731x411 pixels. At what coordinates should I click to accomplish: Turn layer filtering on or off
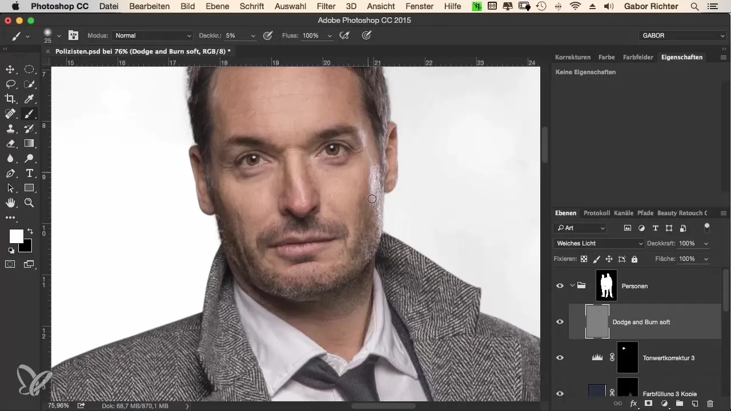[x=707, y=227]
